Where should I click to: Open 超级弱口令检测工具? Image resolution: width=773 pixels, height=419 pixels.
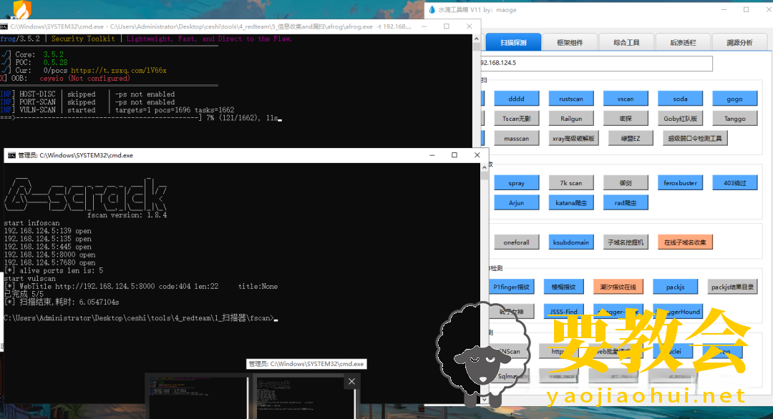tap(695, 138)
